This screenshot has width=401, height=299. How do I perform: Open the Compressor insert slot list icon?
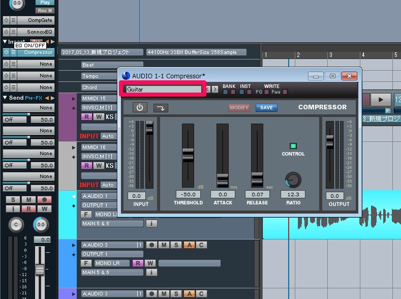[14, 52]
